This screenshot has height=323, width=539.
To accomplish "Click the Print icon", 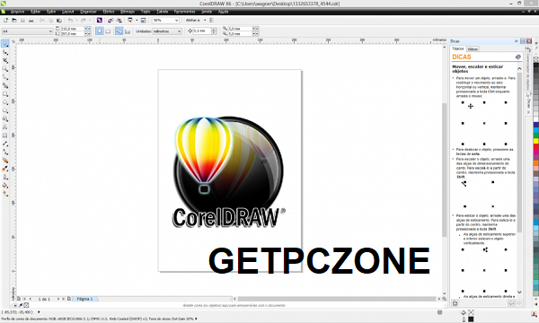I will coord(31,21).
